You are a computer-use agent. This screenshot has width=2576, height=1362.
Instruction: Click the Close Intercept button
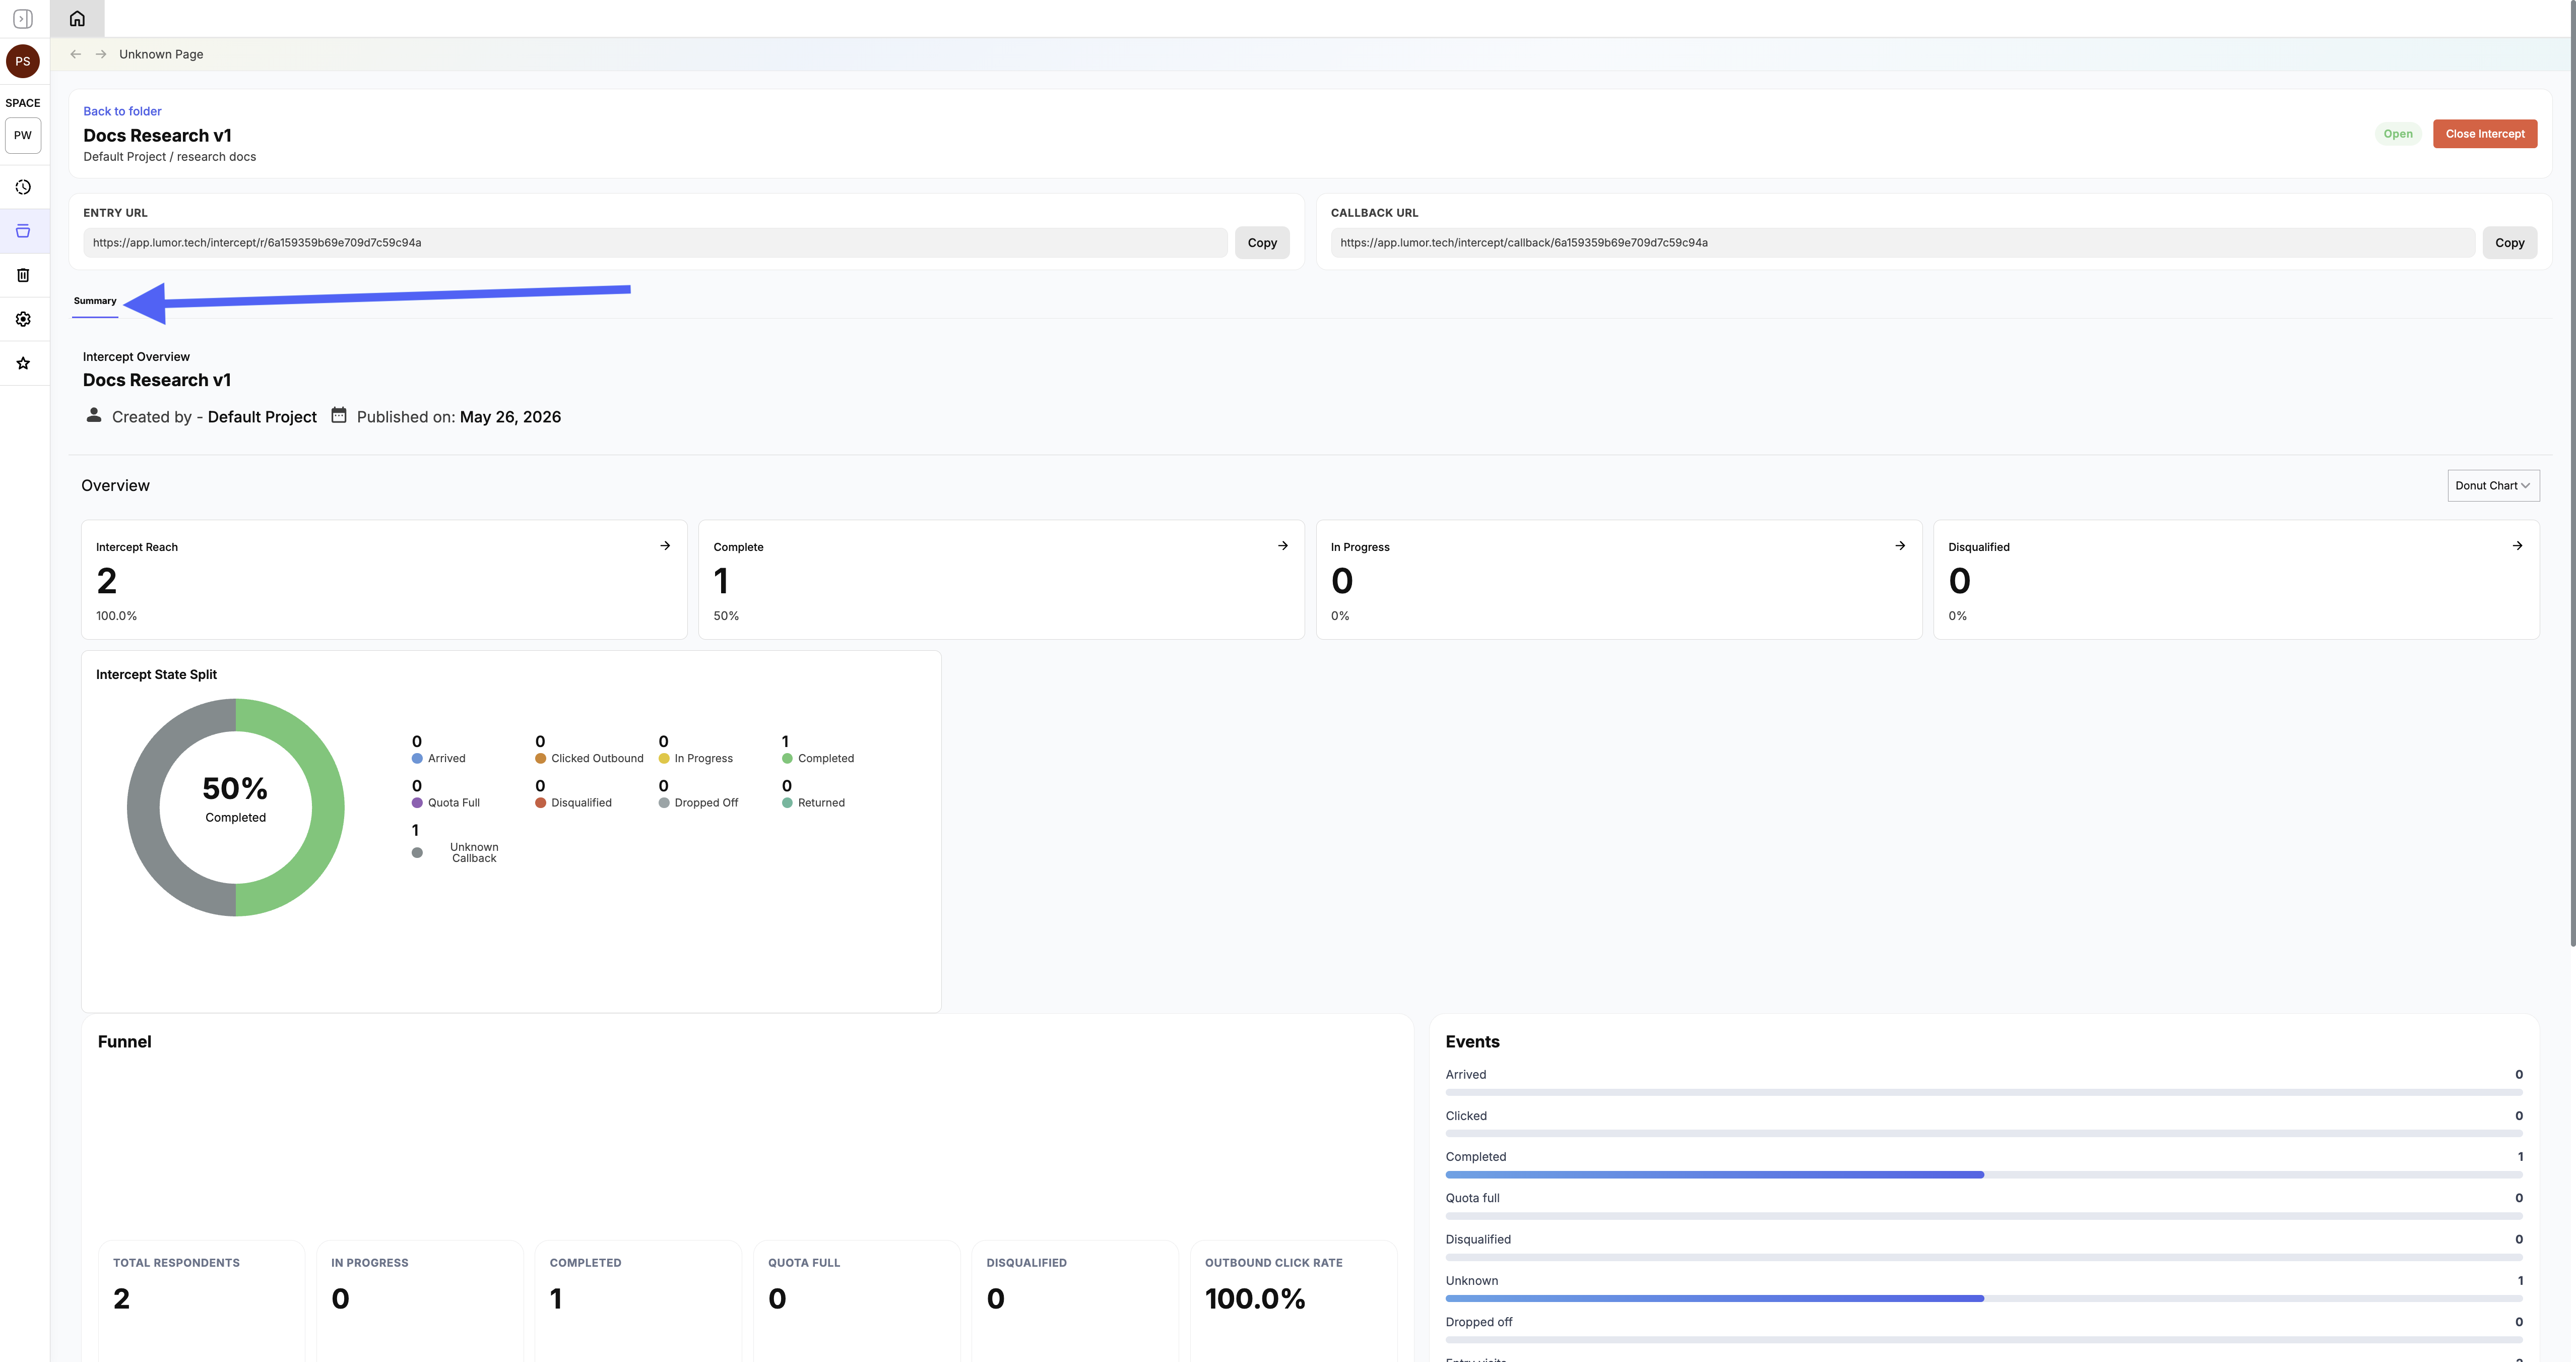coord(2484,134)
